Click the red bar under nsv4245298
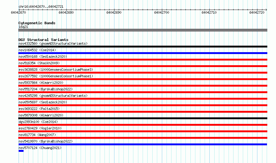This screenshot has height=163, width=276. click(143, 99)
